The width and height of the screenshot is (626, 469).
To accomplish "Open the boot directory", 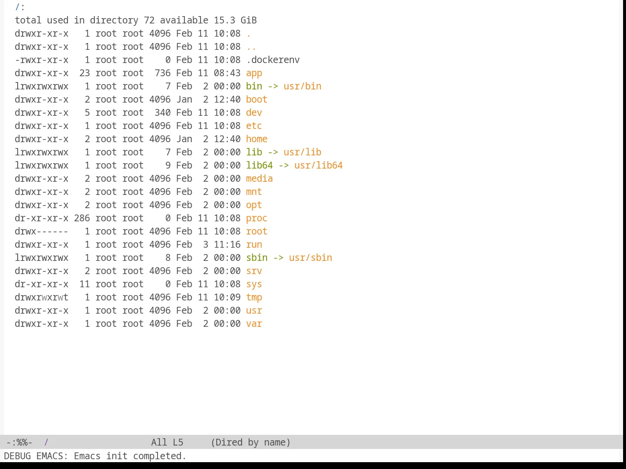I will [x=257, y=100].
